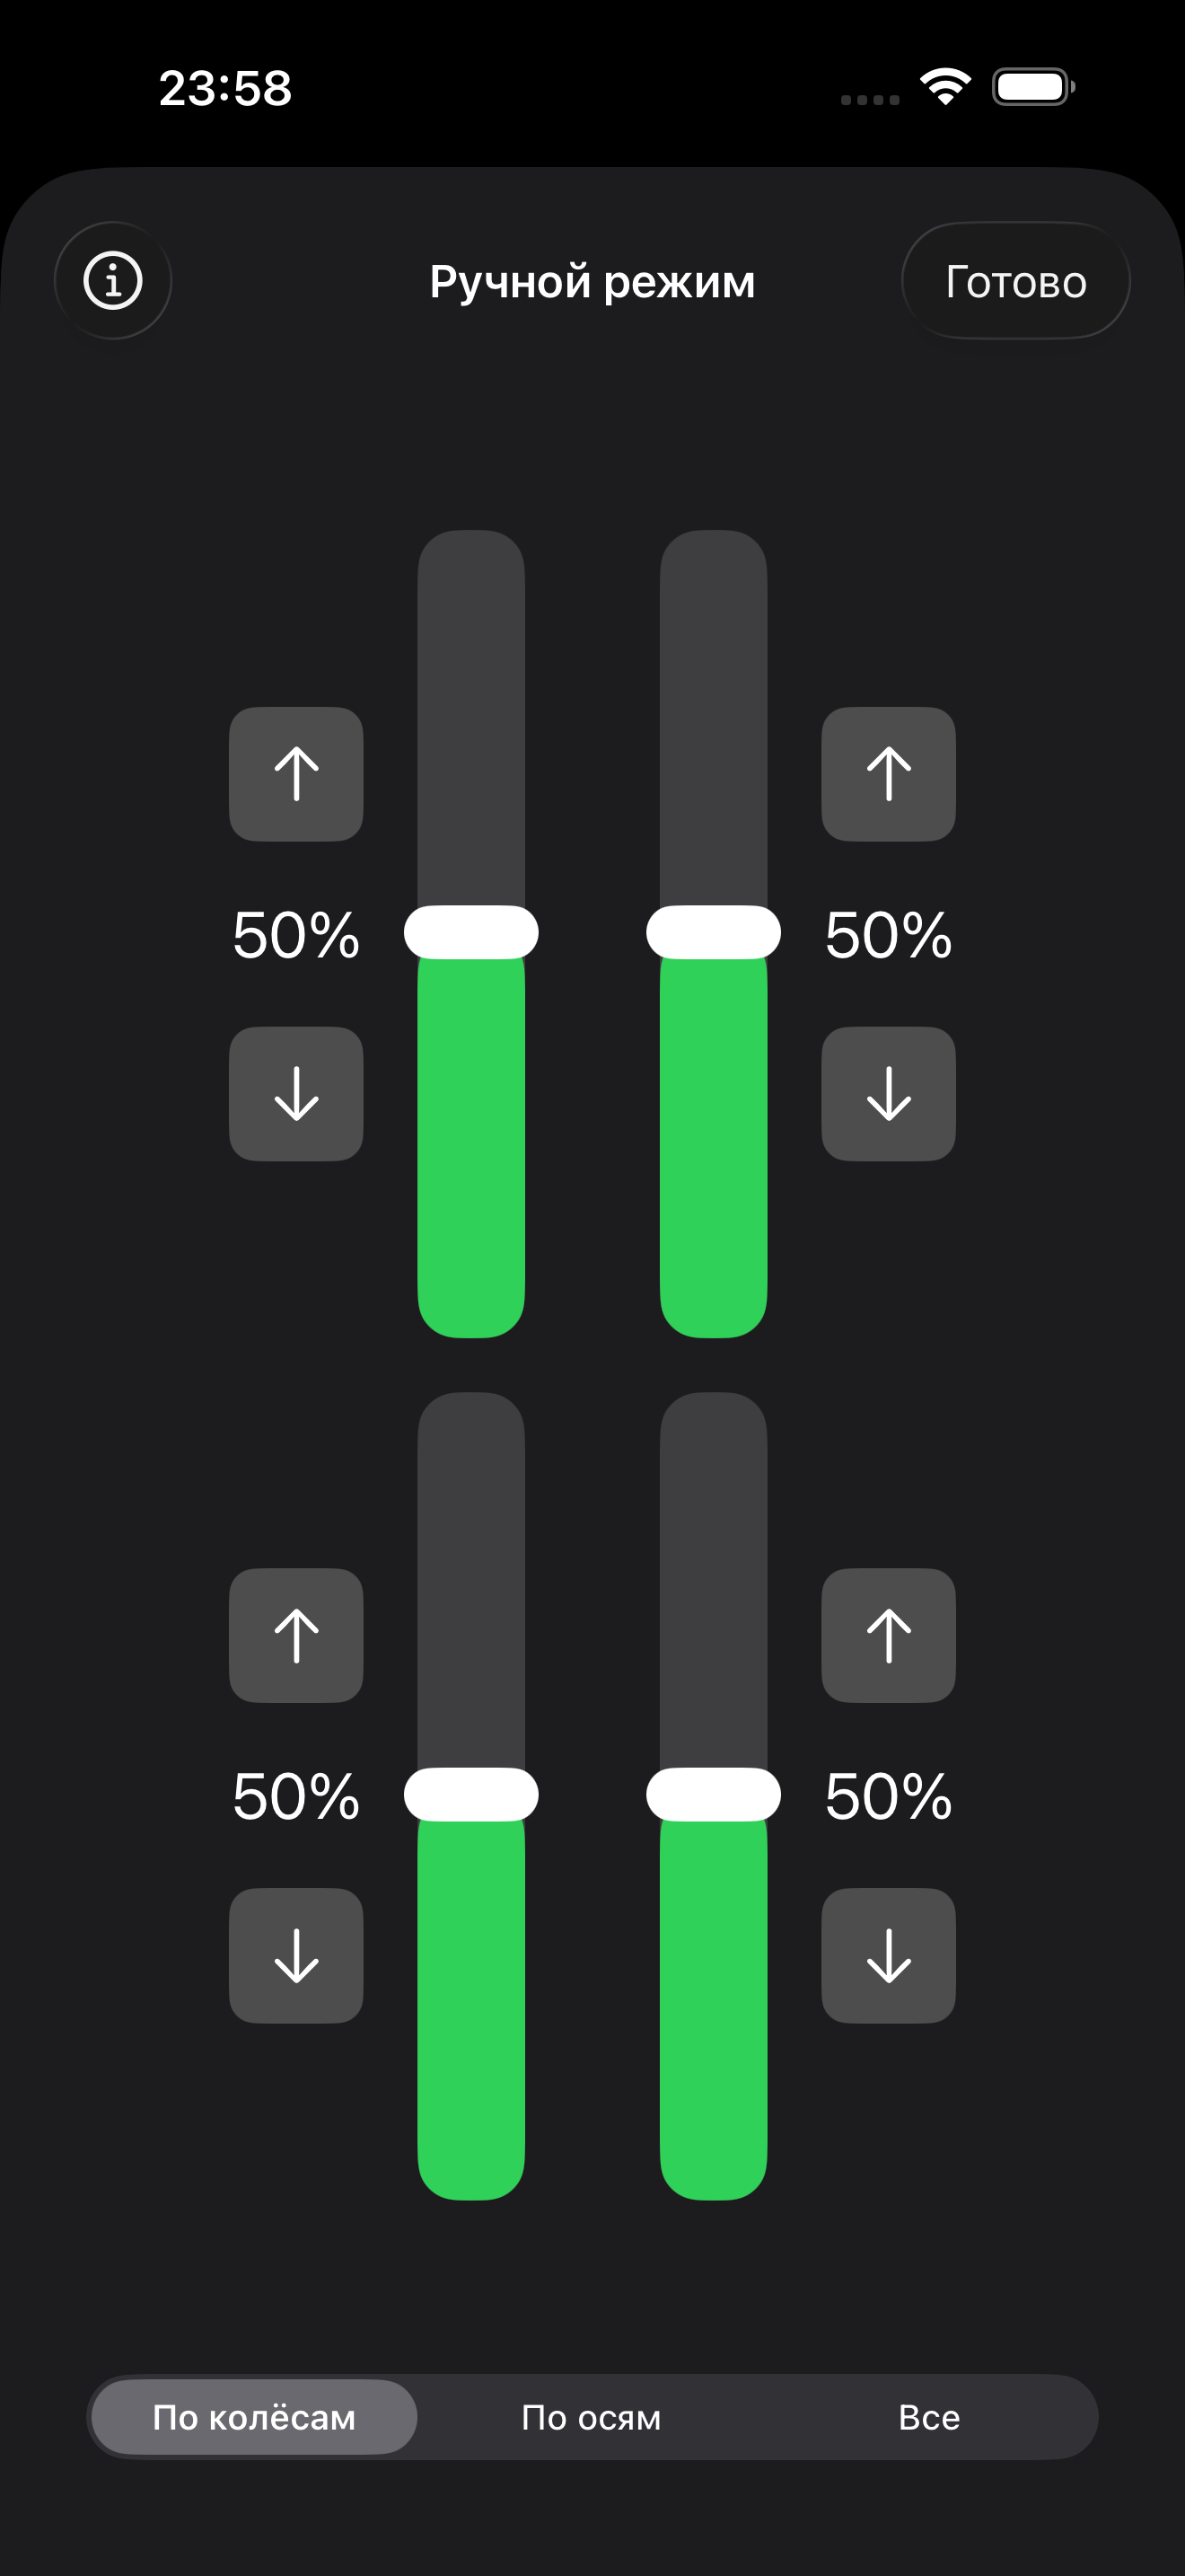This screenshot has height=2576, width=1185.
Task: Tap the Готово button
Action: [x=1015, y=281]
